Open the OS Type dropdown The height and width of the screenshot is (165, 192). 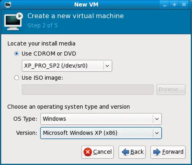[x=101, y=119]
